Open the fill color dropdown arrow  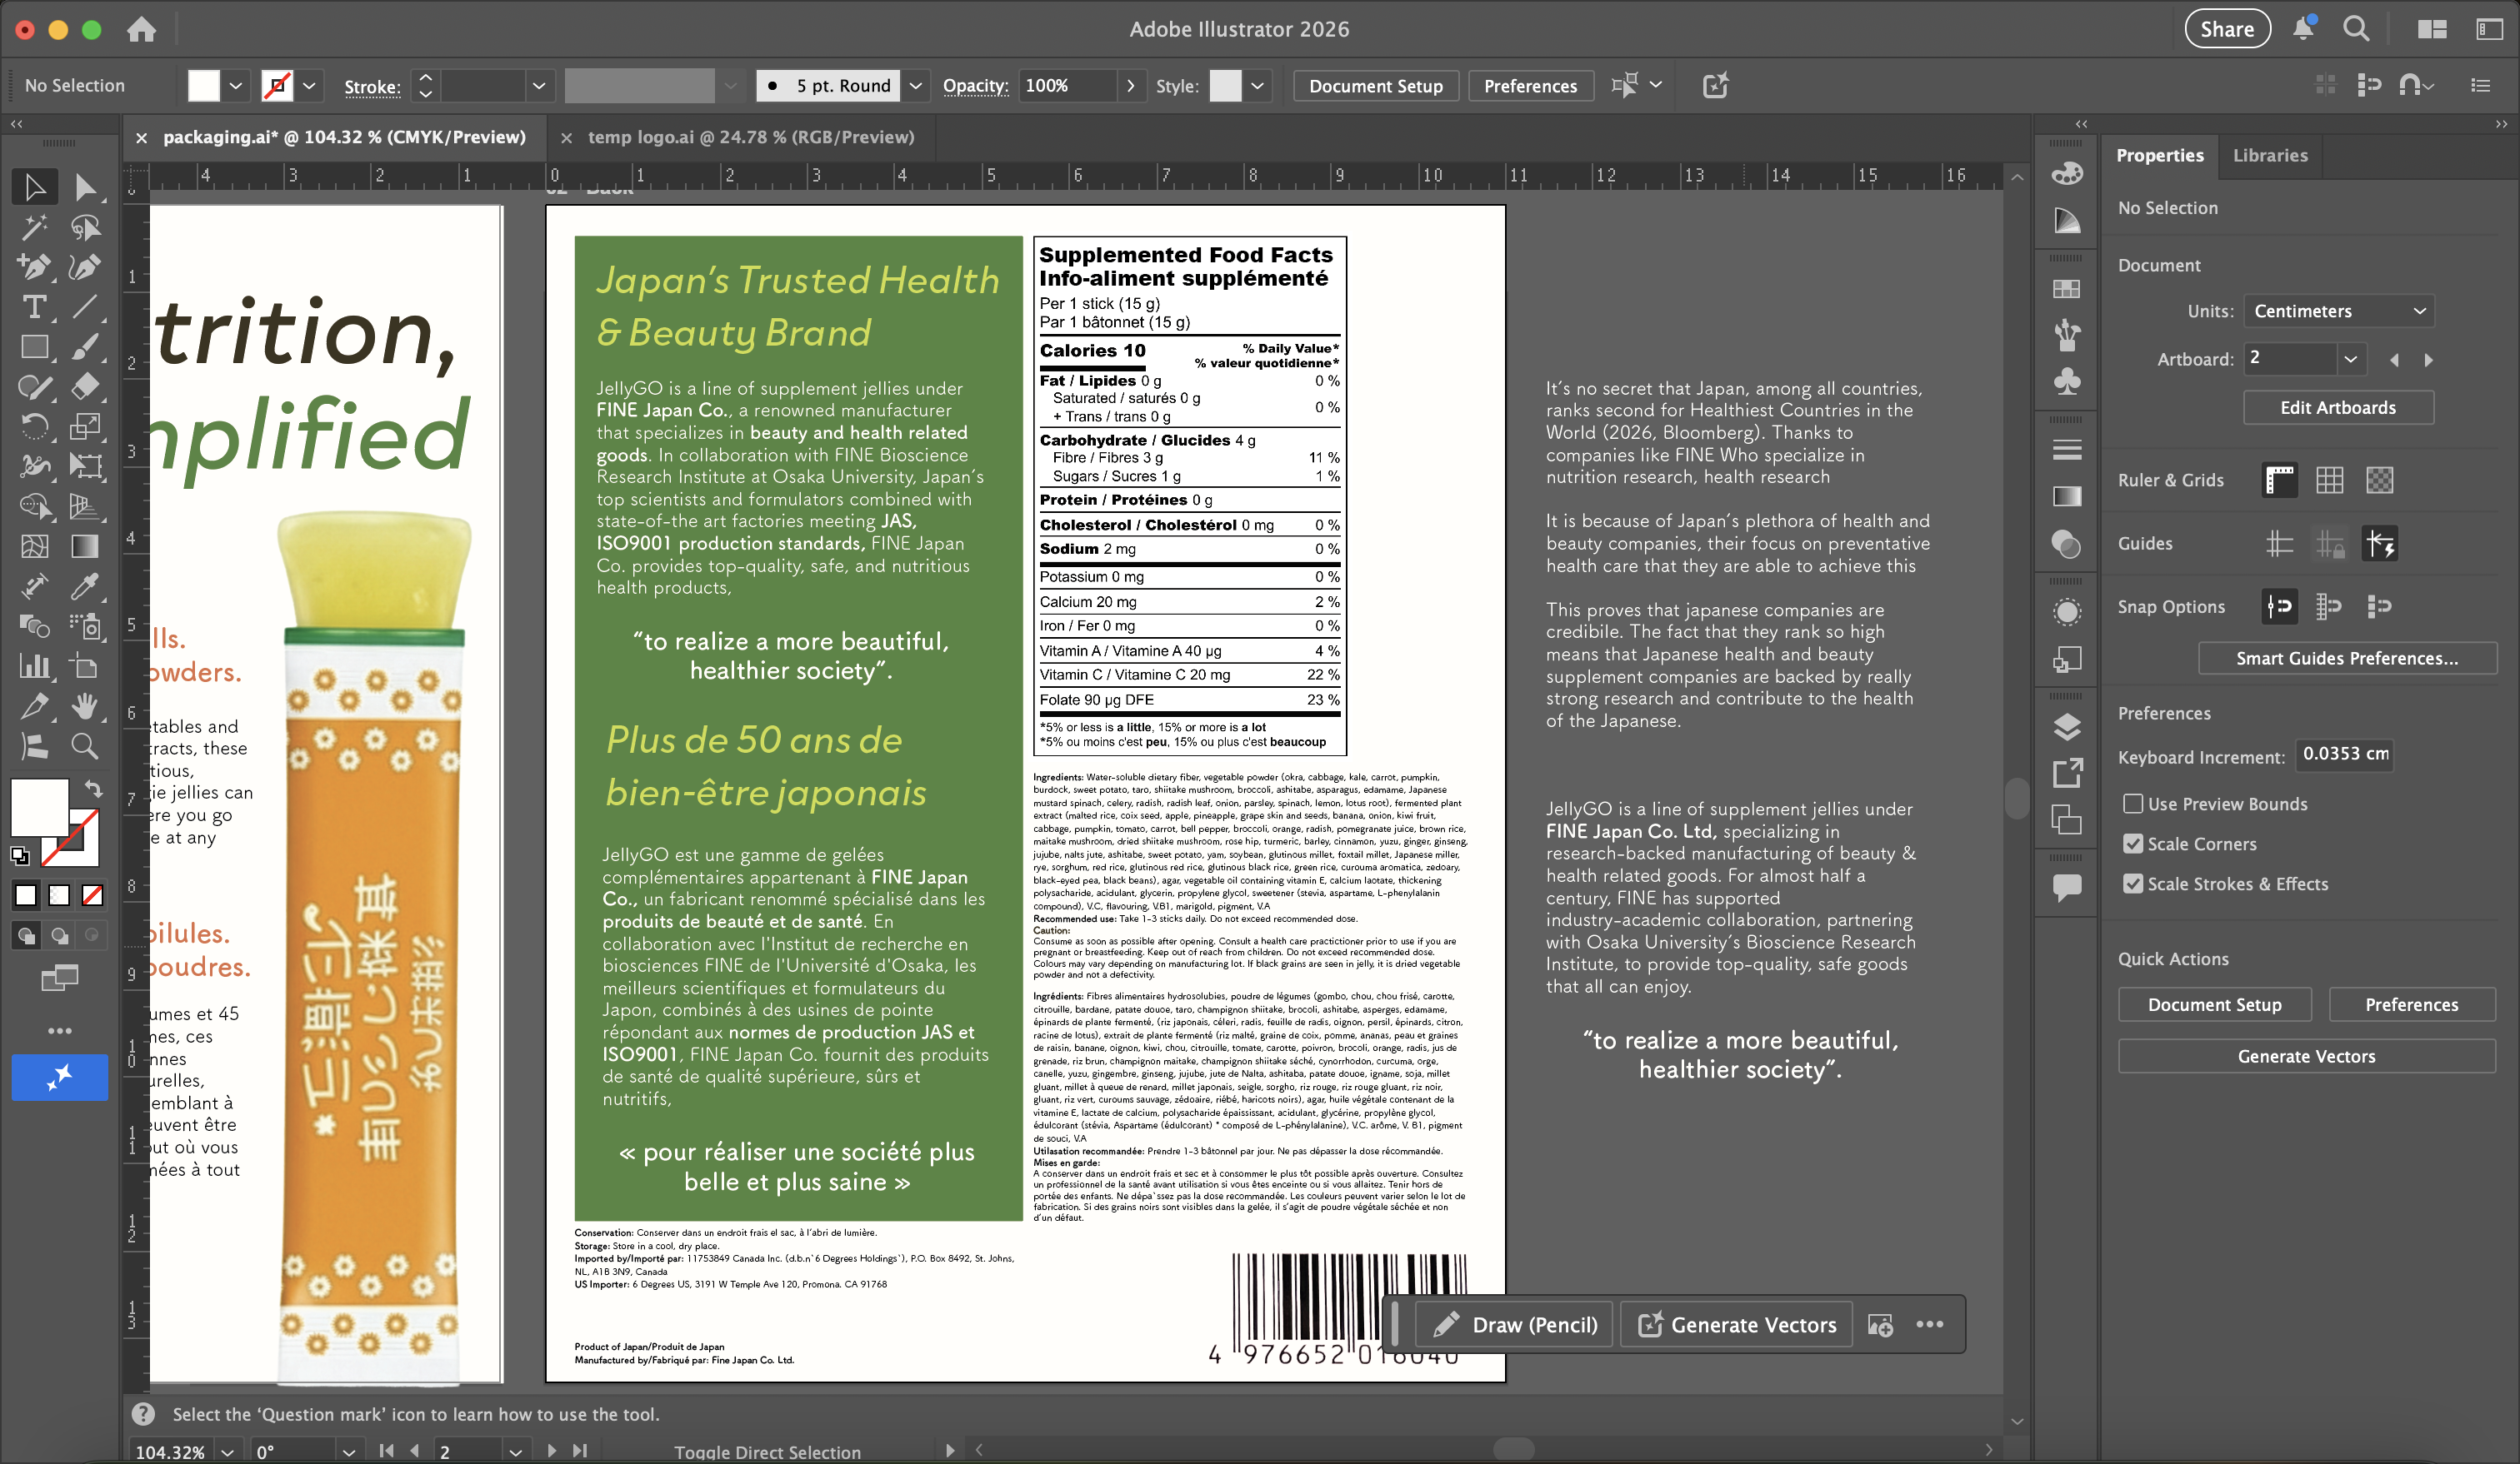coord(235,86)
